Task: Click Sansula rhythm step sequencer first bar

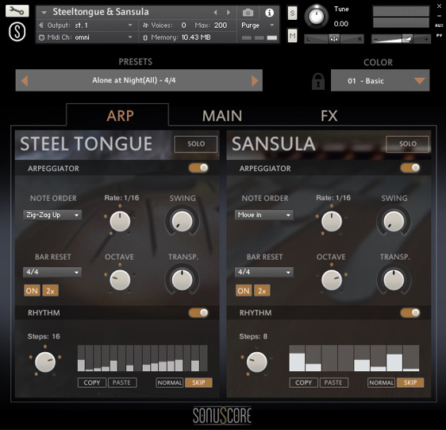Action: tap(297, 358)
